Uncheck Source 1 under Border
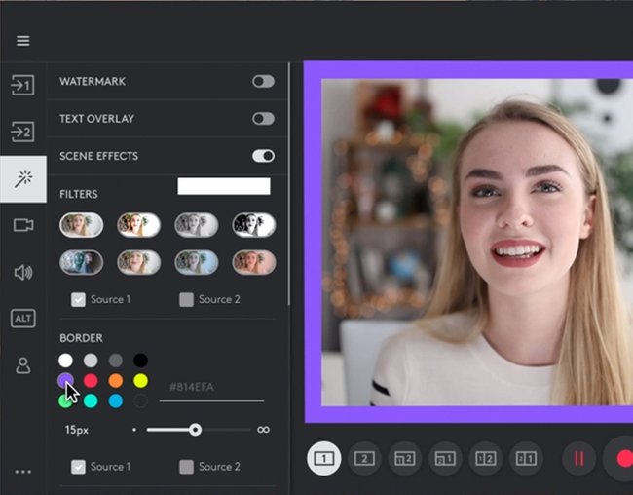The width and height of the screenshot is (633, 495). 78,467
